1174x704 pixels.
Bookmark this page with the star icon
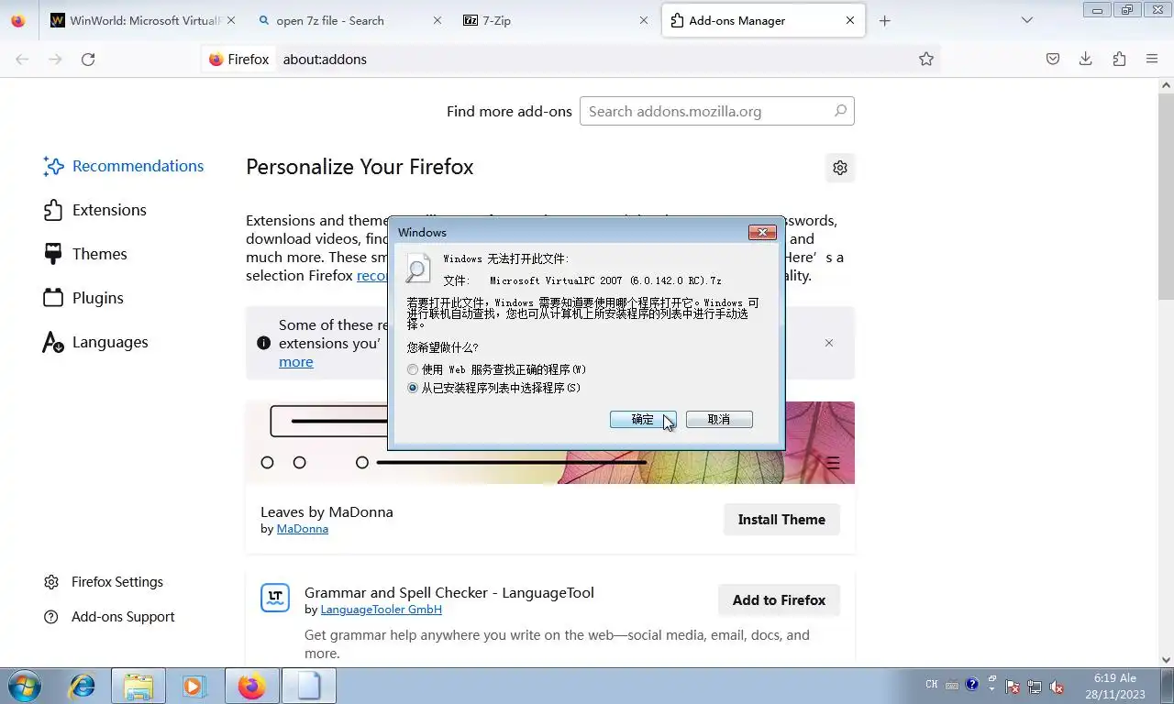pyautogui.click(x=926, y=59)
